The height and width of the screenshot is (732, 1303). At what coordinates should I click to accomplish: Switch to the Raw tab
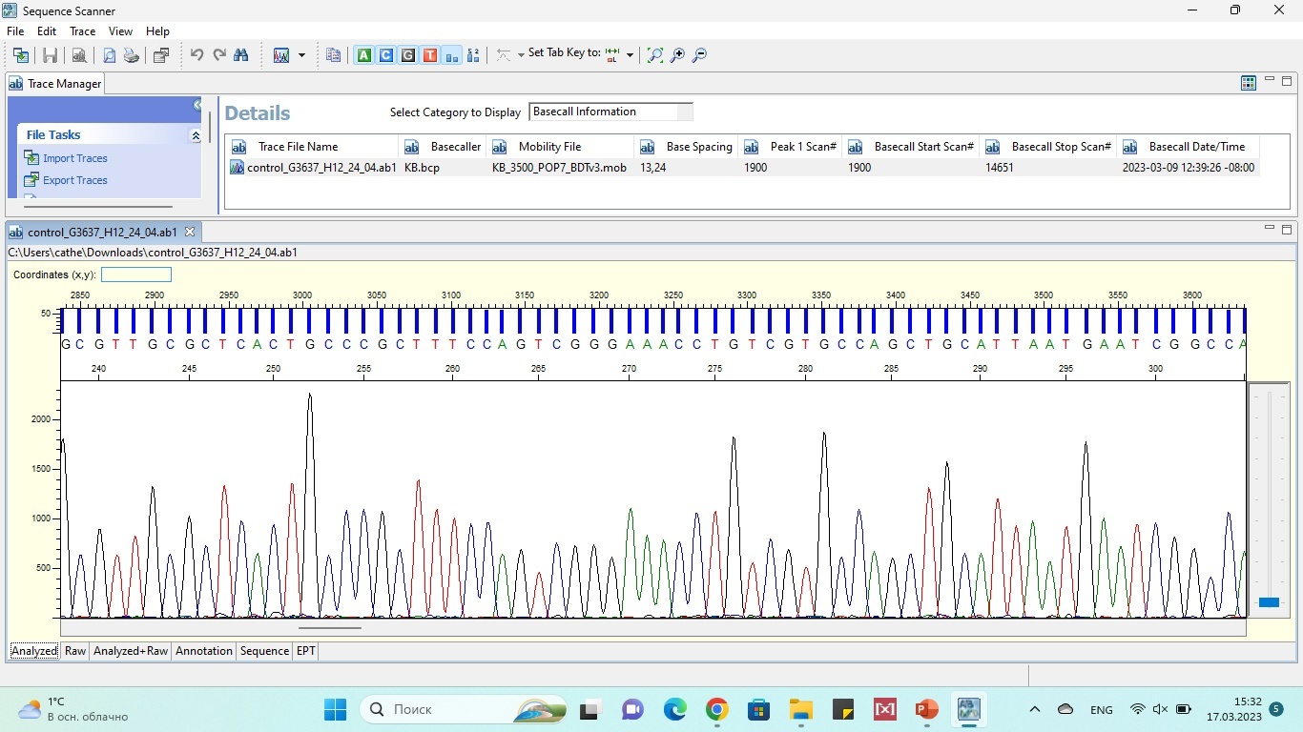(x=75, y=651)
